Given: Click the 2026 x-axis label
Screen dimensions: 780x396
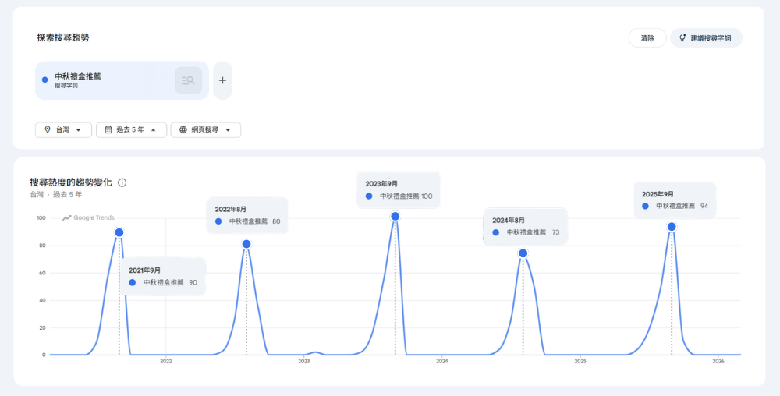Looking at the screenshot, I should [x=718, y=362].
